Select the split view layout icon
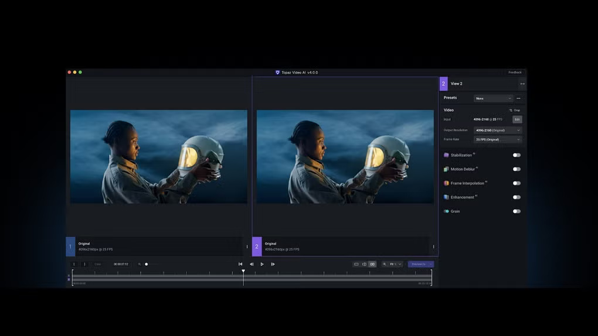Screen dimensions: 598x336 pos(364,264)
